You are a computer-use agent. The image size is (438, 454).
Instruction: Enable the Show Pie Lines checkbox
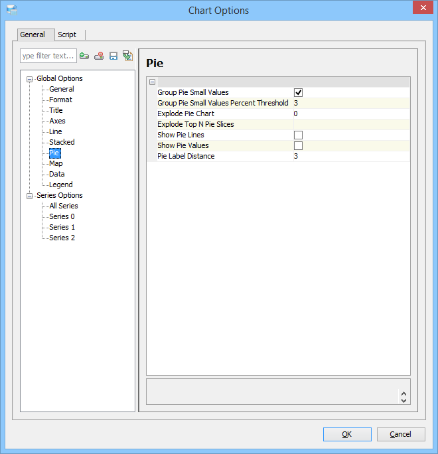(x=298, y=135)
